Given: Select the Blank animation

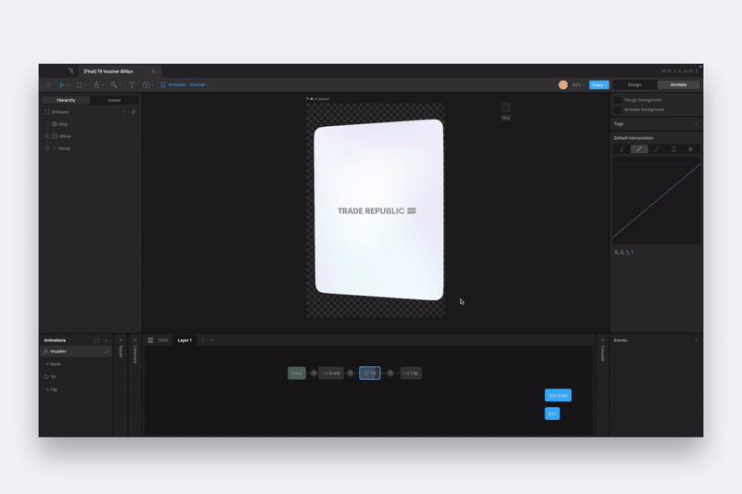Looking at the screenshot, I should pyautogui.click(x=76, y=364).
